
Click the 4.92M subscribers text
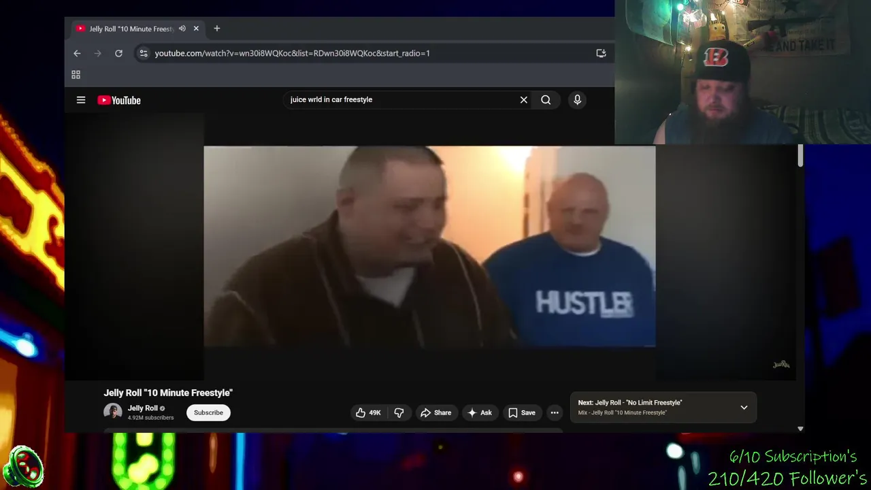coord(150,418)
